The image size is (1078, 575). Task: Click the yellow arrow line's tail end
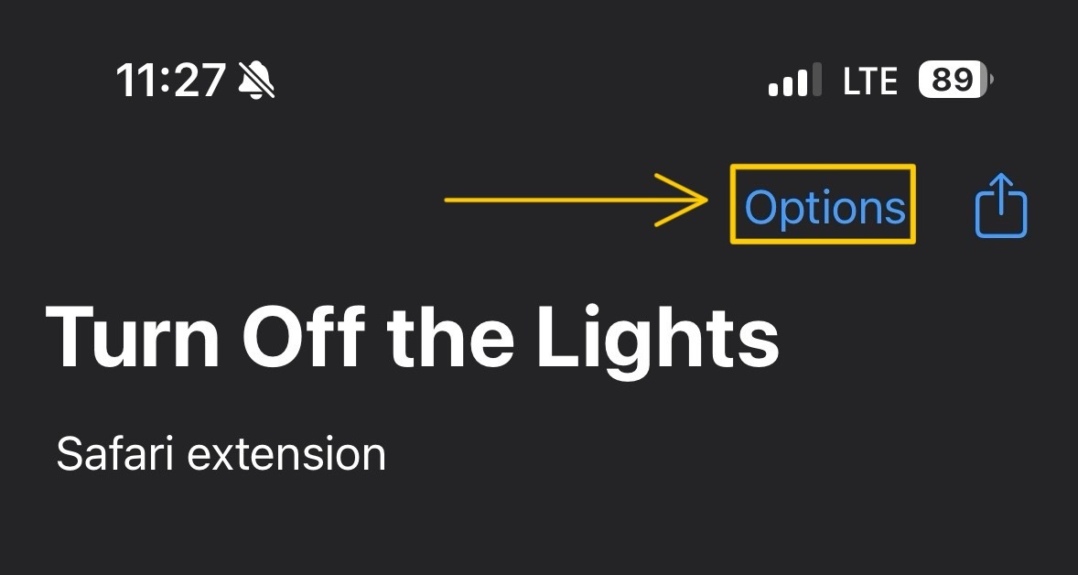point(449,201)
